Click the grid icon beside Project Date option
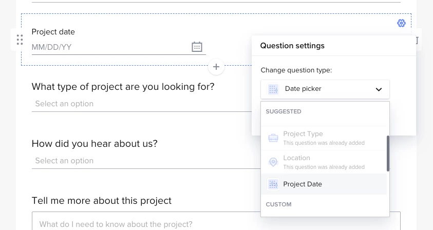 tap(273, 184)
